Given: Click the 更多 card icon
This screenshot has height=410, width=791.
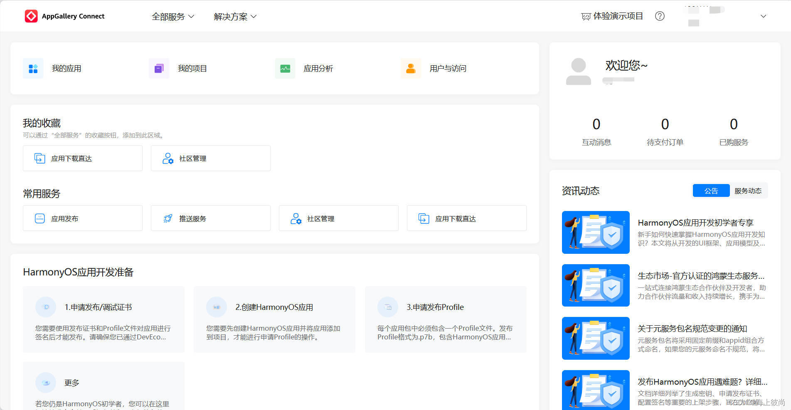Looking at the screenshot, I should click(46, 383).
